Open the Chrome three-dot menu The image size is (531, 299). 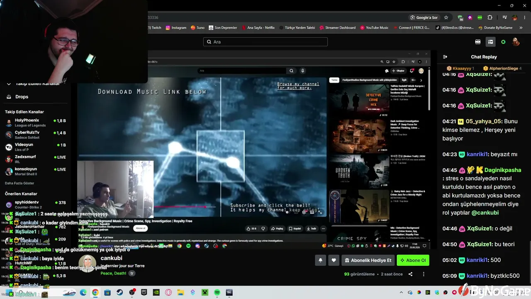point(525,17)
